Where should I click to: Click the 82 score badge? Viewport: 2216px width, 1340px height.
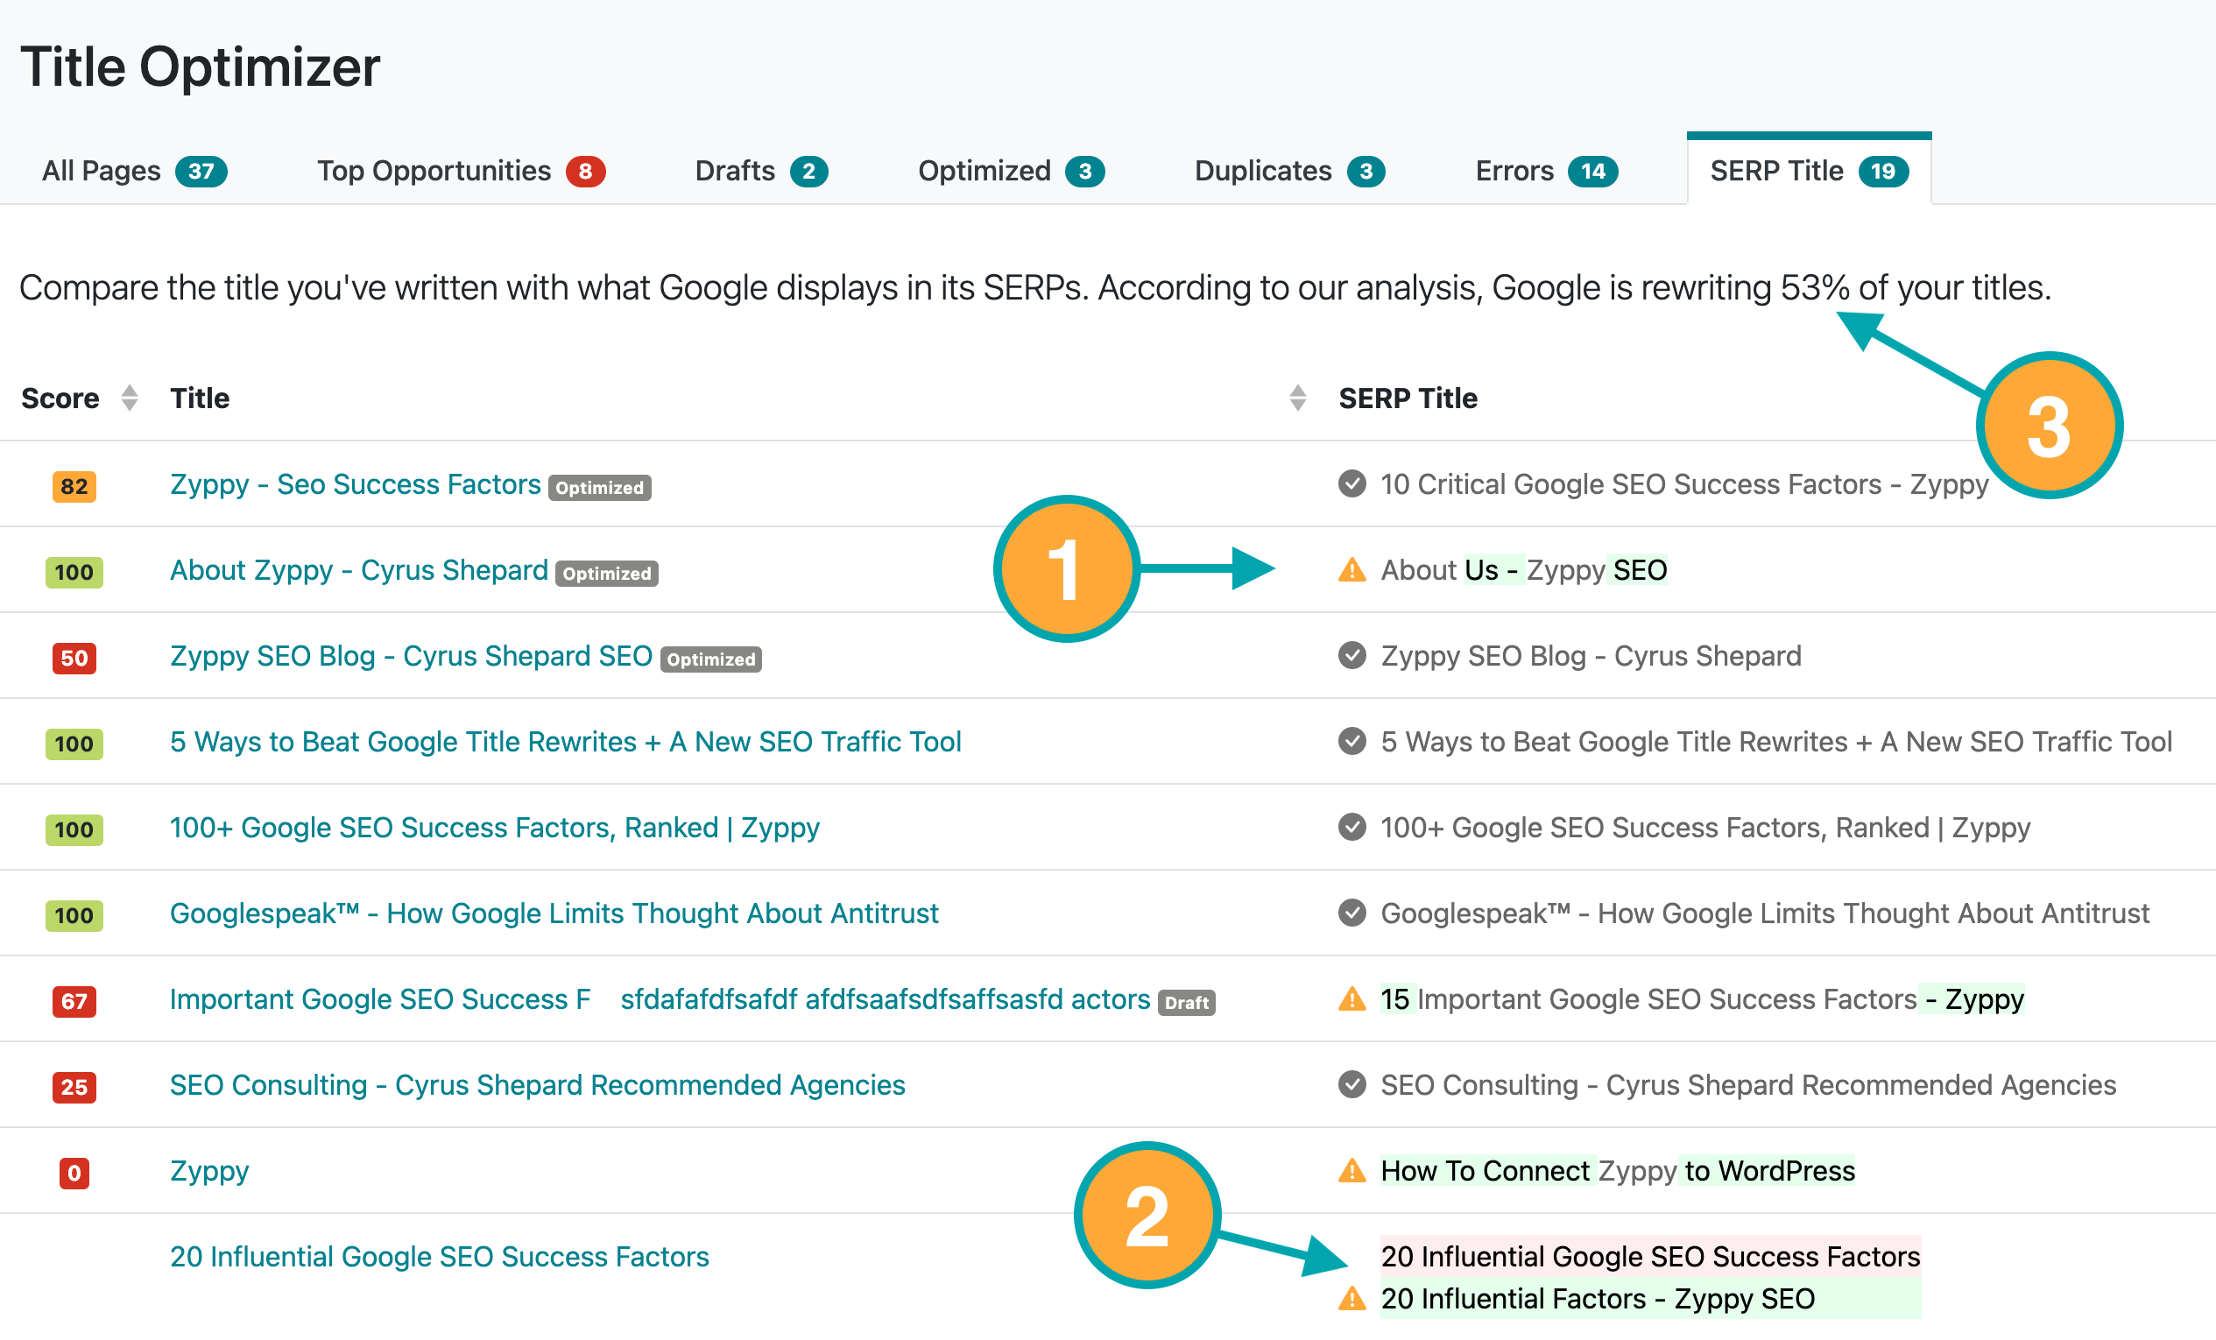(74, 487)
